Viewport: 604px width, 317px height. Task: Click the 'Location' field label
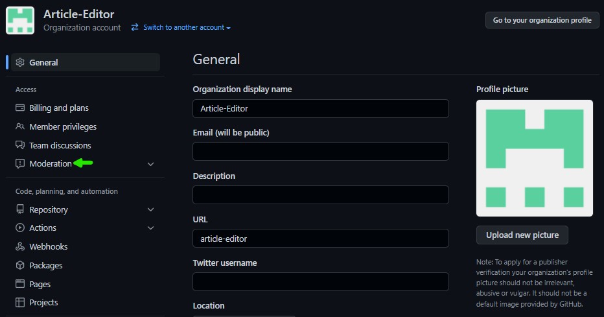pyautogui.click(x=209, y=305)
